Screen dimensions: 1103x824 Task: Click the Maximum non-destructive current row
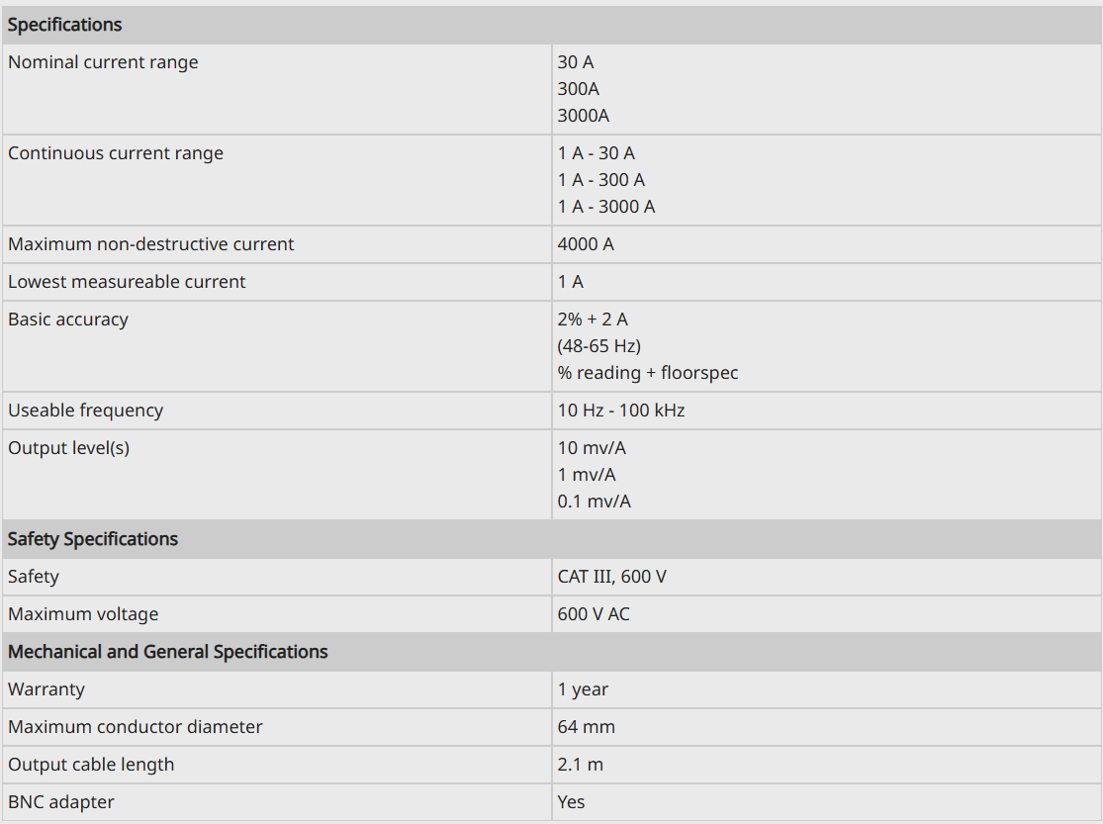[552, 244]
